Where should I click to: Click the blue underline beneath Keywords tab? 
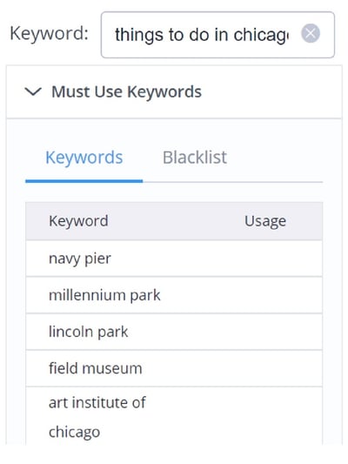point(84,181)
